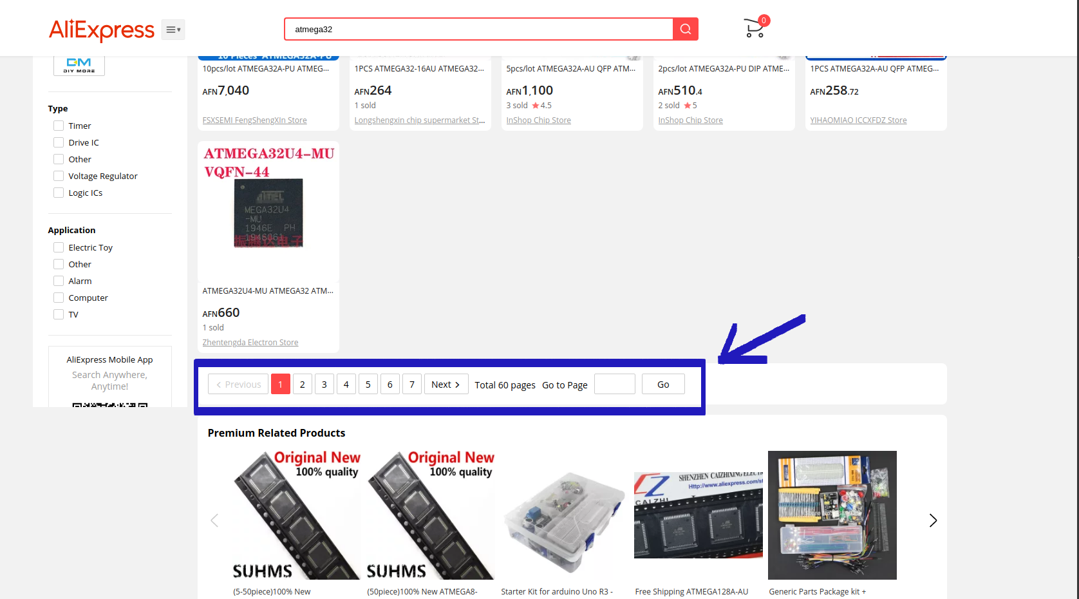This screenshot has height=599, width=1079.
Task: Open the Arduino Uno R3 starter kit image
Action: [x=565, y=515]
